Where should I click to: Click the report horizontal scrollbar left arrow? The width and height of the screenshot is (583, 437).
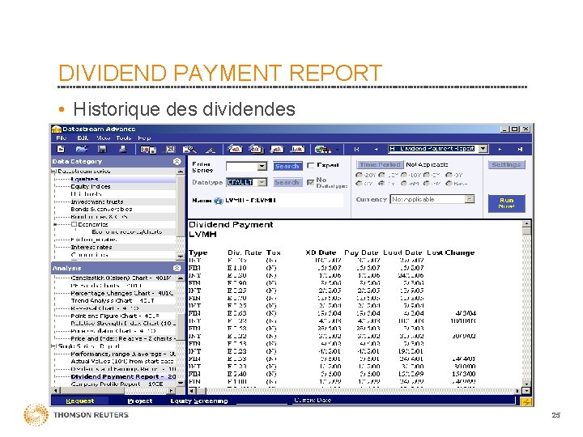coord(192,391)
